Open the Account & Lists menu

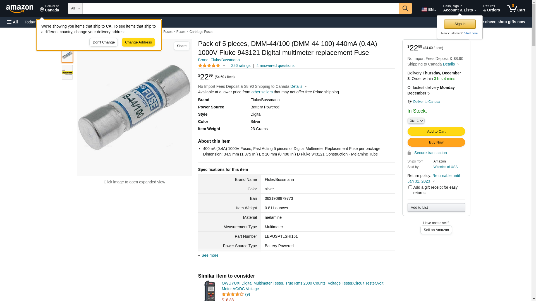click(x=460, y=8)
